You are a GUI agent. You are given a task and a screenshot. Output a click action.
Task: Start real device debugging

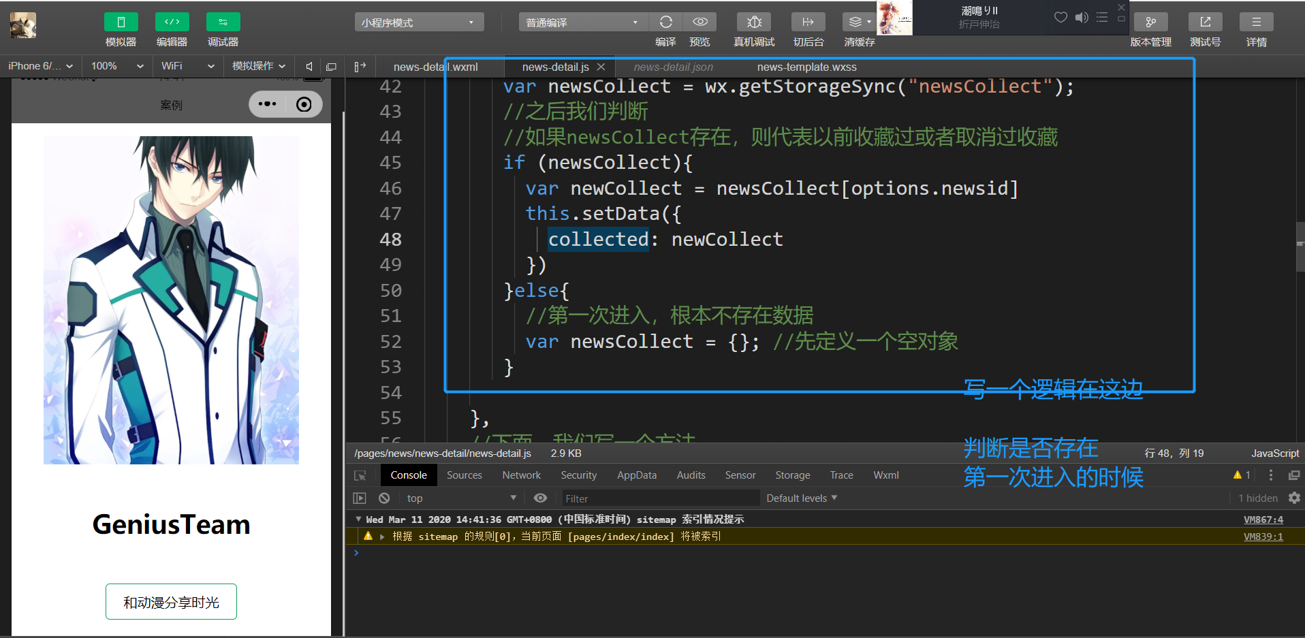754,22
